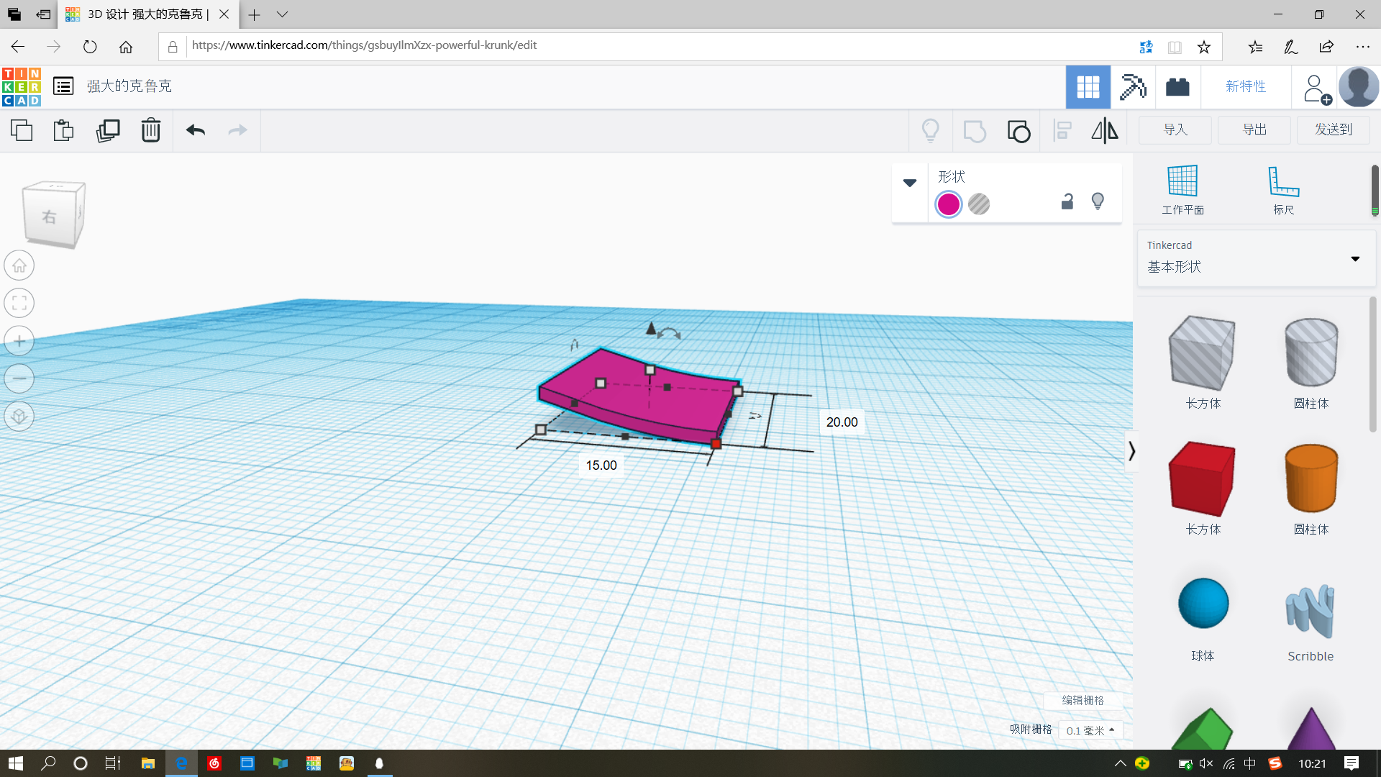The width and height of the screenshot is (1381, 777).
Task: Copy the selected shape
Action: coord(22,130)
